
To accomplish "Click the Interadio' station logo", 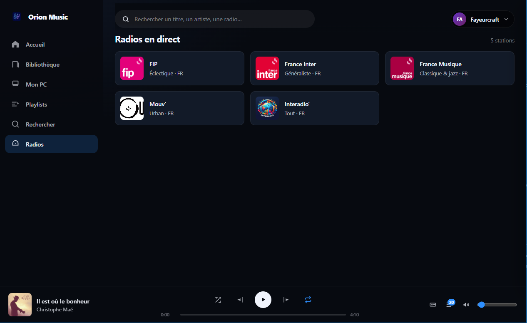I will pyautogui.click(x=267, y=108).
